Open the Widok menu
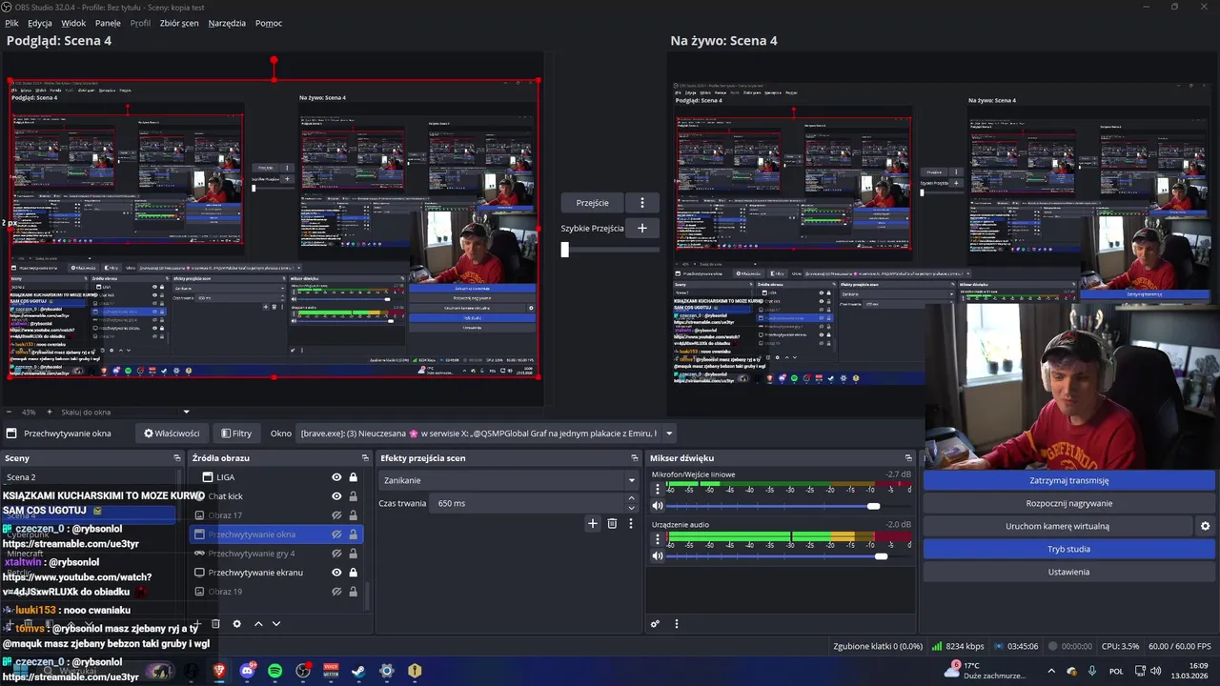Screen dimensions: 1220x686 (x=73, y=23)
